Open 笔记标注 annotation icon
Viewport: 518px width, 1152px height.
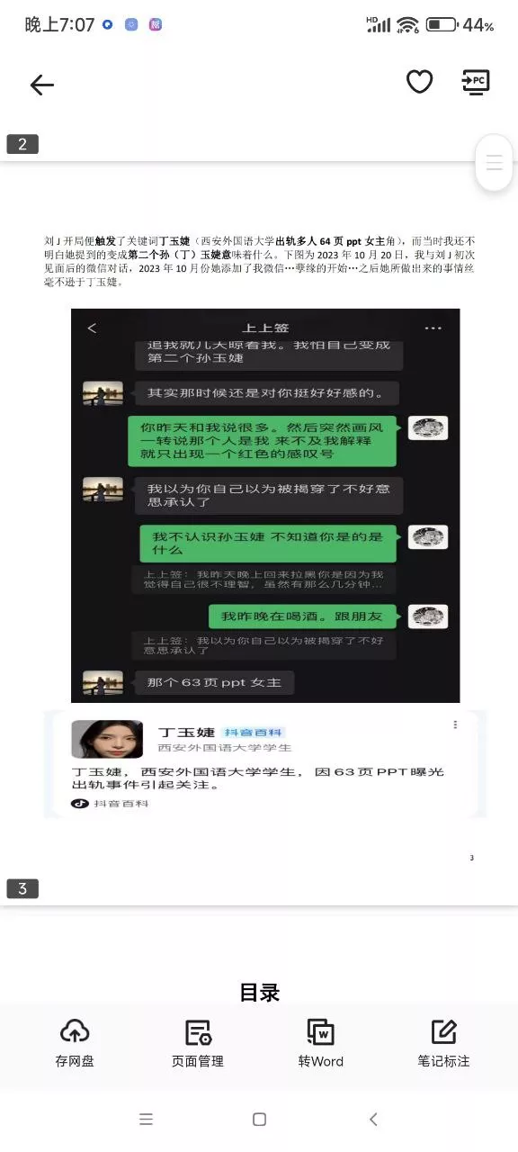(443, 1032)
